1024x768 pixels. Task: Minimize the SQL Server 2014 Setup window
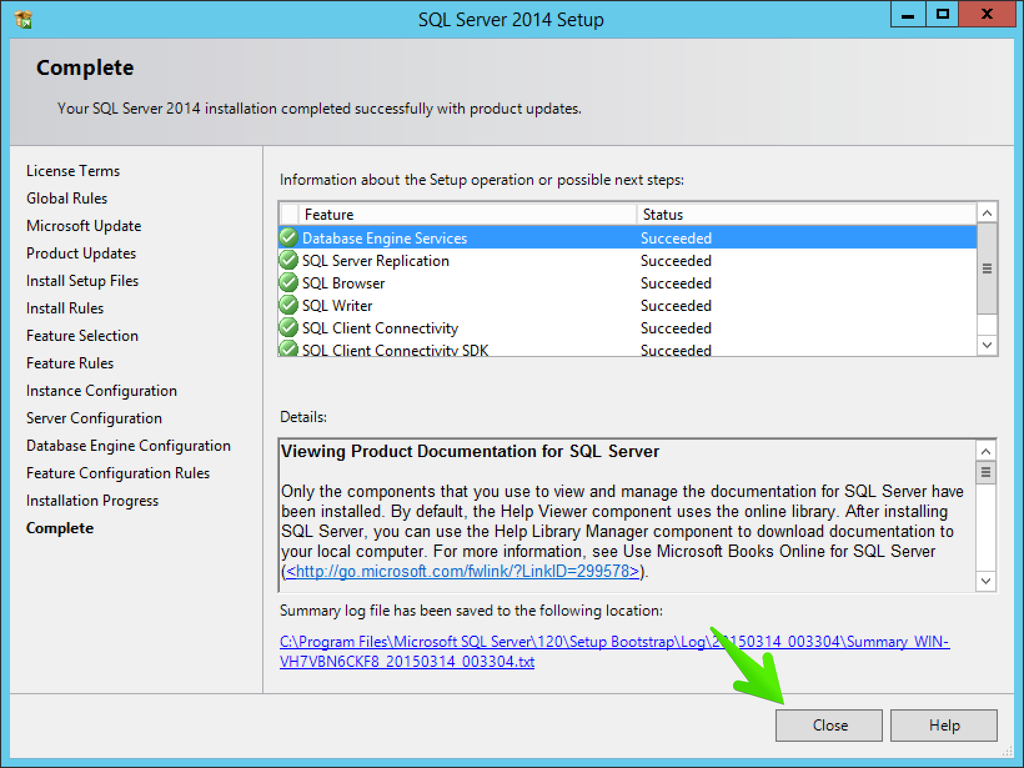tap(908, 16)
